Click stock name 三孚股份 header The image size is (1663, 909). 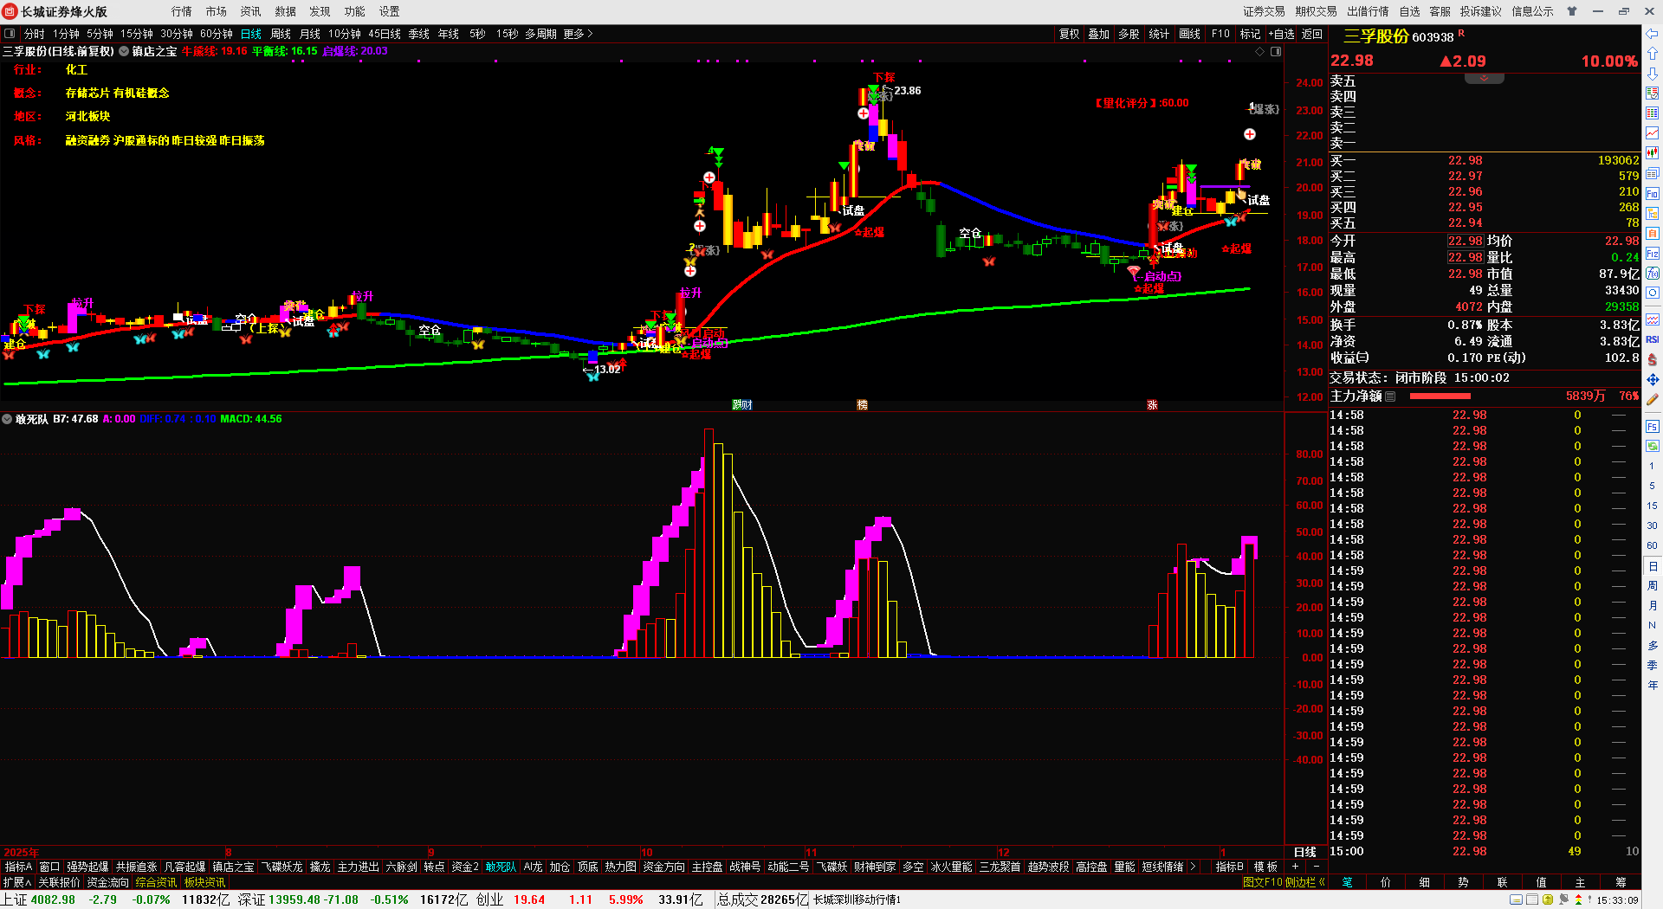[x=1375, y=36]
